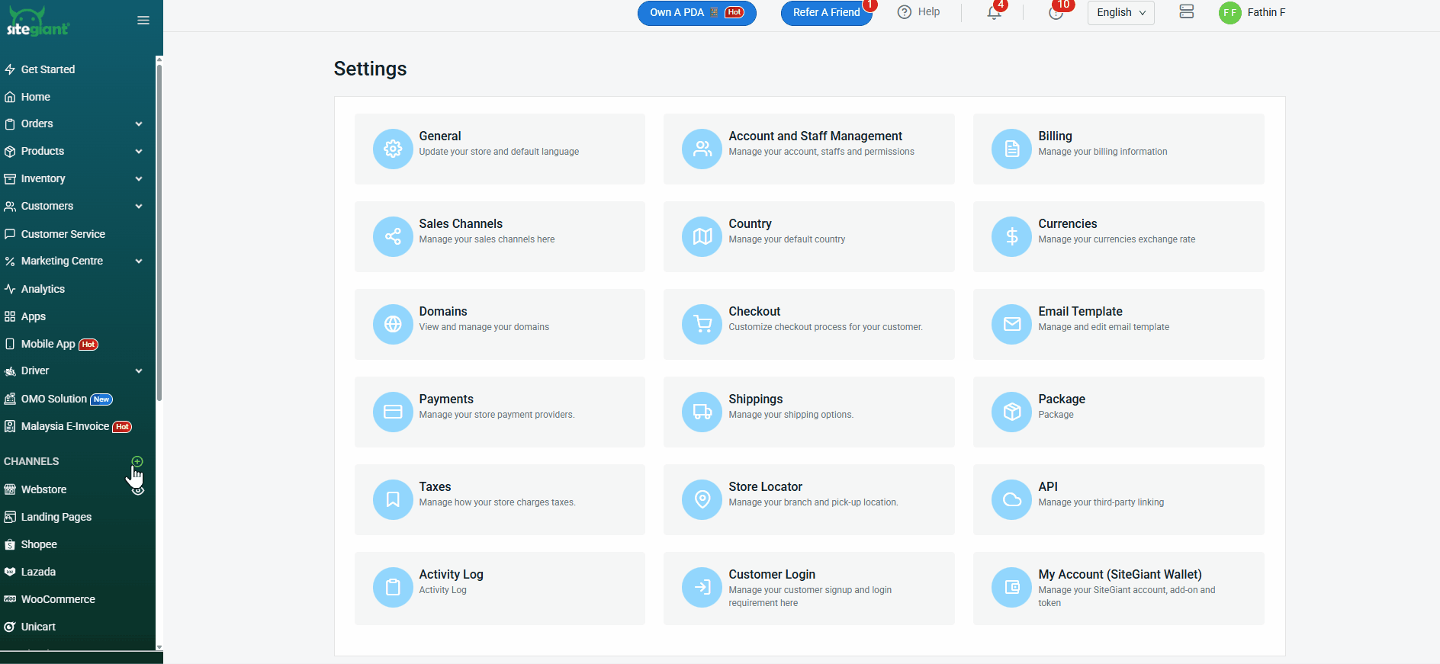Collapse the sidebar with hamburger icon
The height and width of the screenshot is (664, 1440).
tap(143, 21)
